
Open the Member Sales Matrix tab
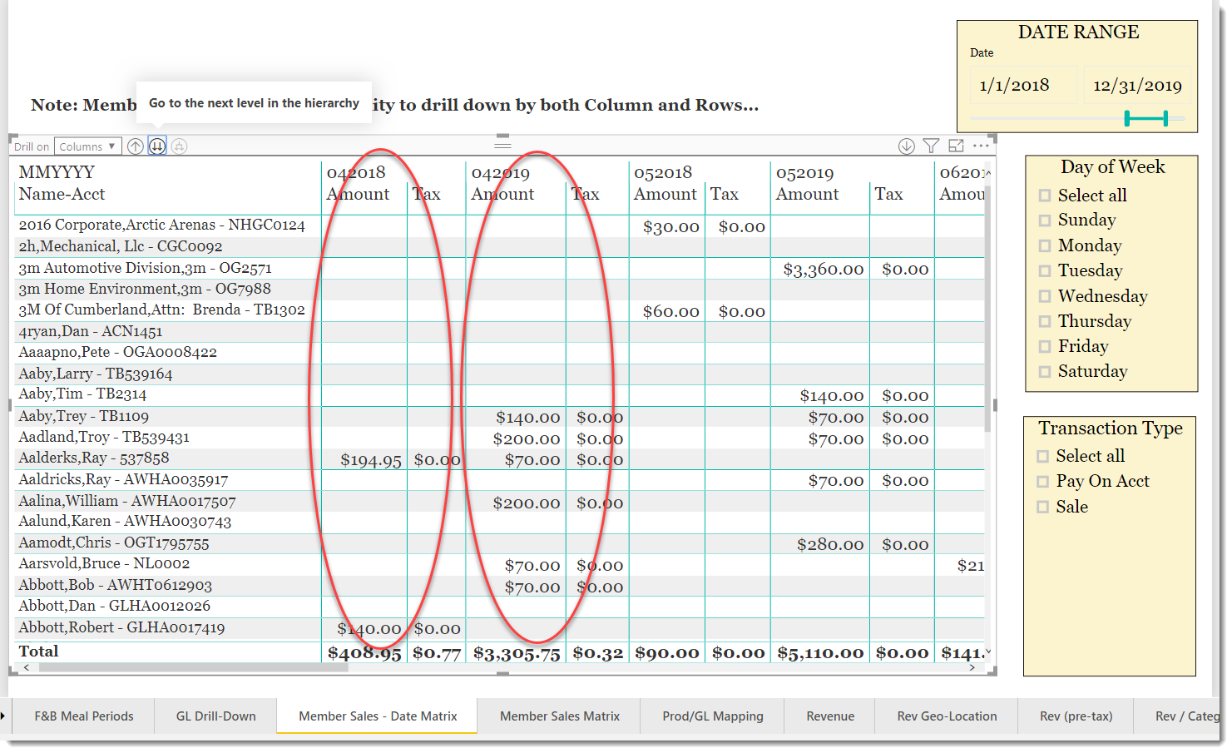(x=560, y=716)
